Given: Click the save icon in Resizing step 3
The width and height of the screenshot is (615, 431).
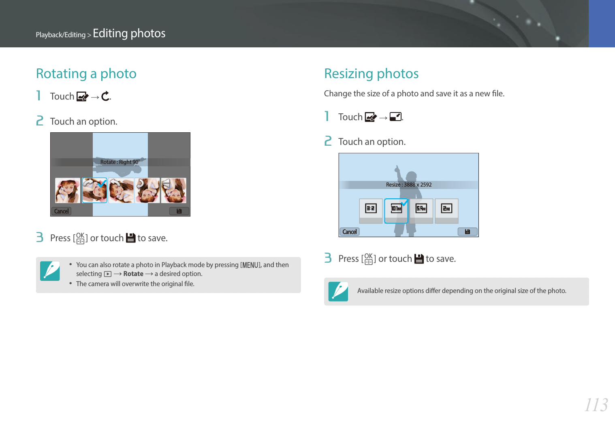Looking at the screenshot, I should click(419, 259).
